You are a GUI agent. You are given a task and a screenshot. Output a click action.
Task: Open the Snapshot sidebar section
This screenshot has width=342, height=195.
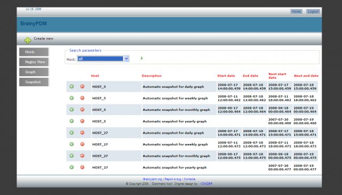coord(34,82)
